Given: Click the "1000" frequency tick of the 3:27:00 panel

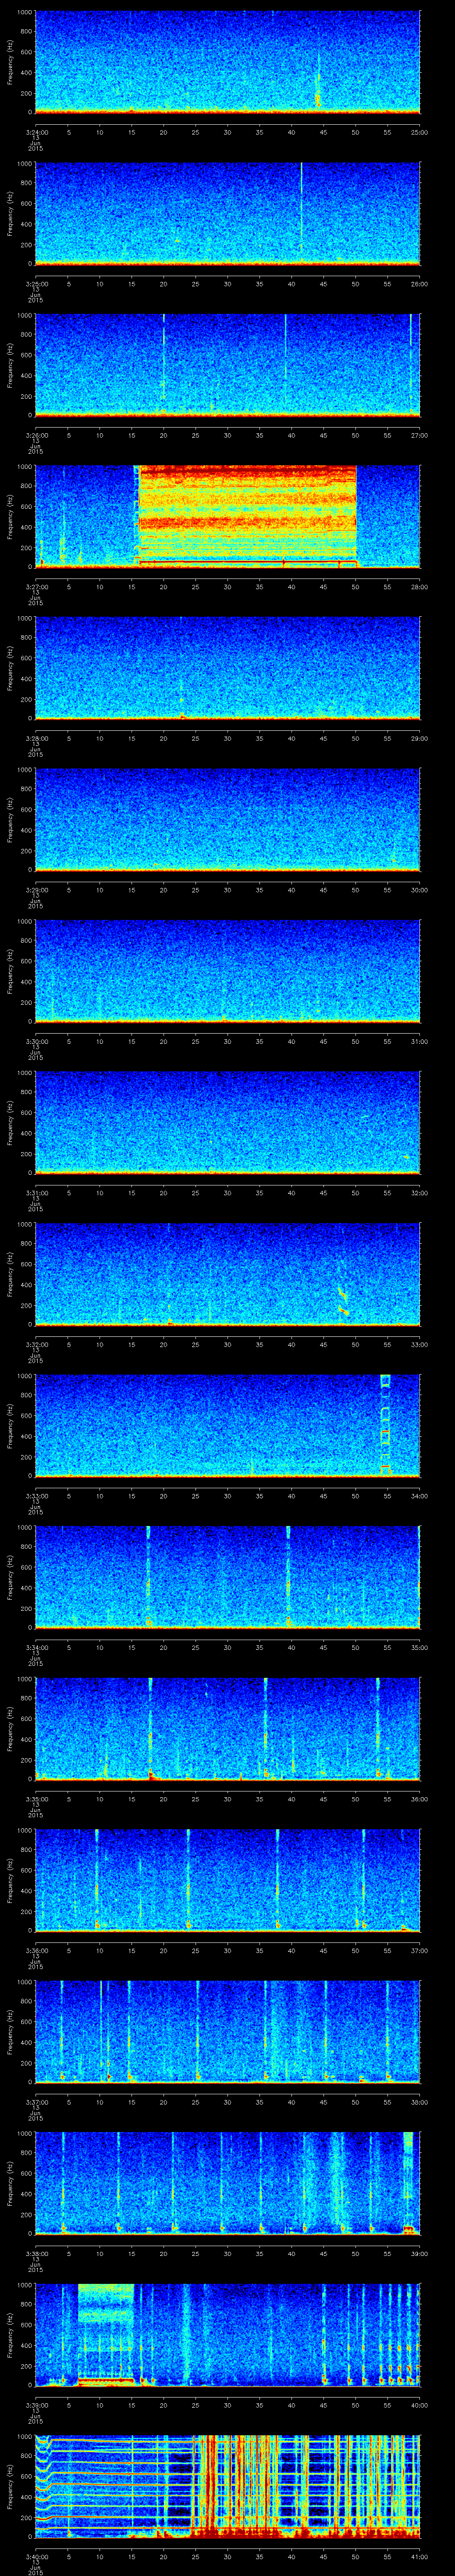Looking at the screenshot, I should 25,467.
